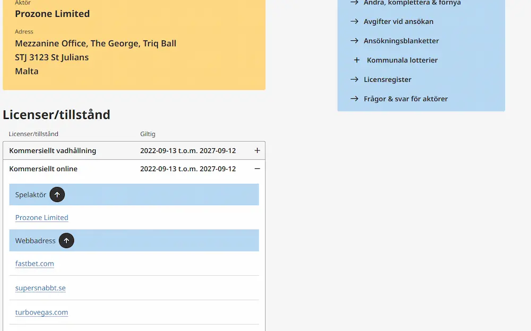Screen dimensions: 531x331
Task: Click the arrow icon beside Ansökningsblanketter
Action: (354, 41)
